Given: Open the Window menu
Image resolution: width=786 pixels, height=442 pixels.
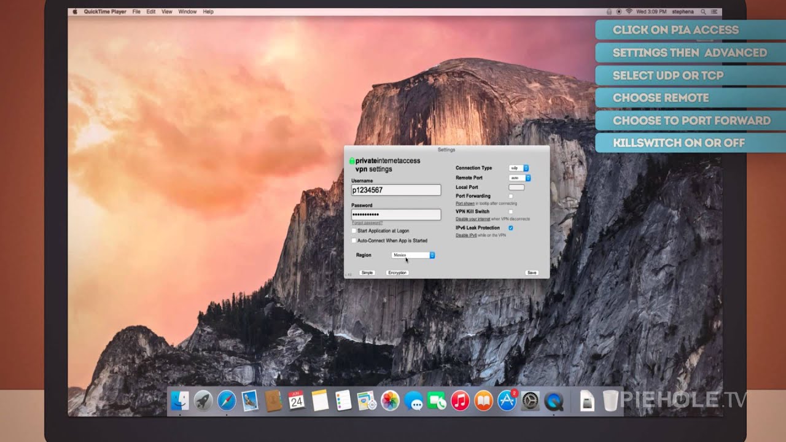Looking at the screenshot, I should pyautogui.click(x=187, y=12).
